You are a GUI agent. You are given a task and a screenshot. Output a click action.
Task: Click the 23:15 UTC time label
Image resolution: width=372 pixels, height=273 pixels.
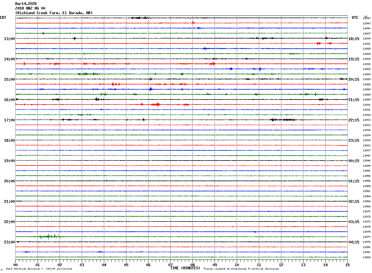click(x=354, y=140)
